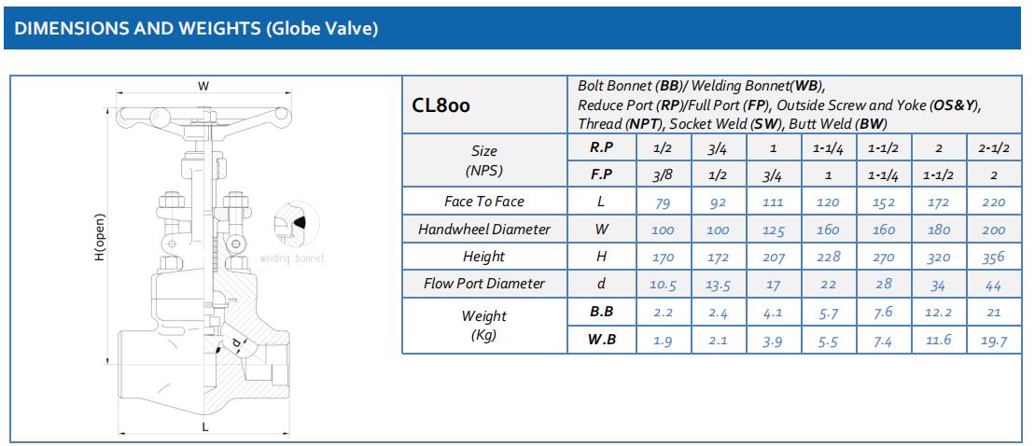This screenshot has width=1035, height=446.
Task: Click the L dimension label below the valve
Action: [x=204, y=426]
